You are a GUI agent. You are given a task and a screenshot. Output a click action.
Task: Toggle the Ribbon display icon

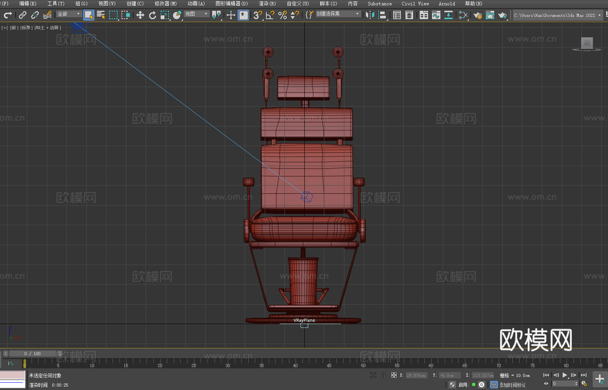click(x=424, y=15)
